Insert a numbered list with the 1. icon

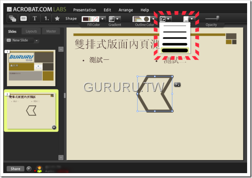(x=46, y=18)
